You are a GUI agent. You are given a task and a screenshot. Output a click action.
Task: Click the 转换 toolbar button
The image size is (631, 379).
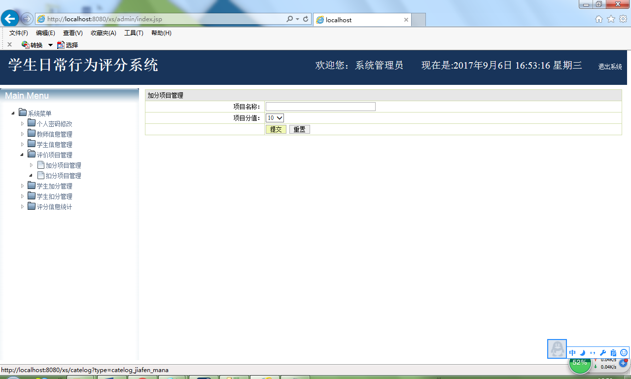(32, 45)
